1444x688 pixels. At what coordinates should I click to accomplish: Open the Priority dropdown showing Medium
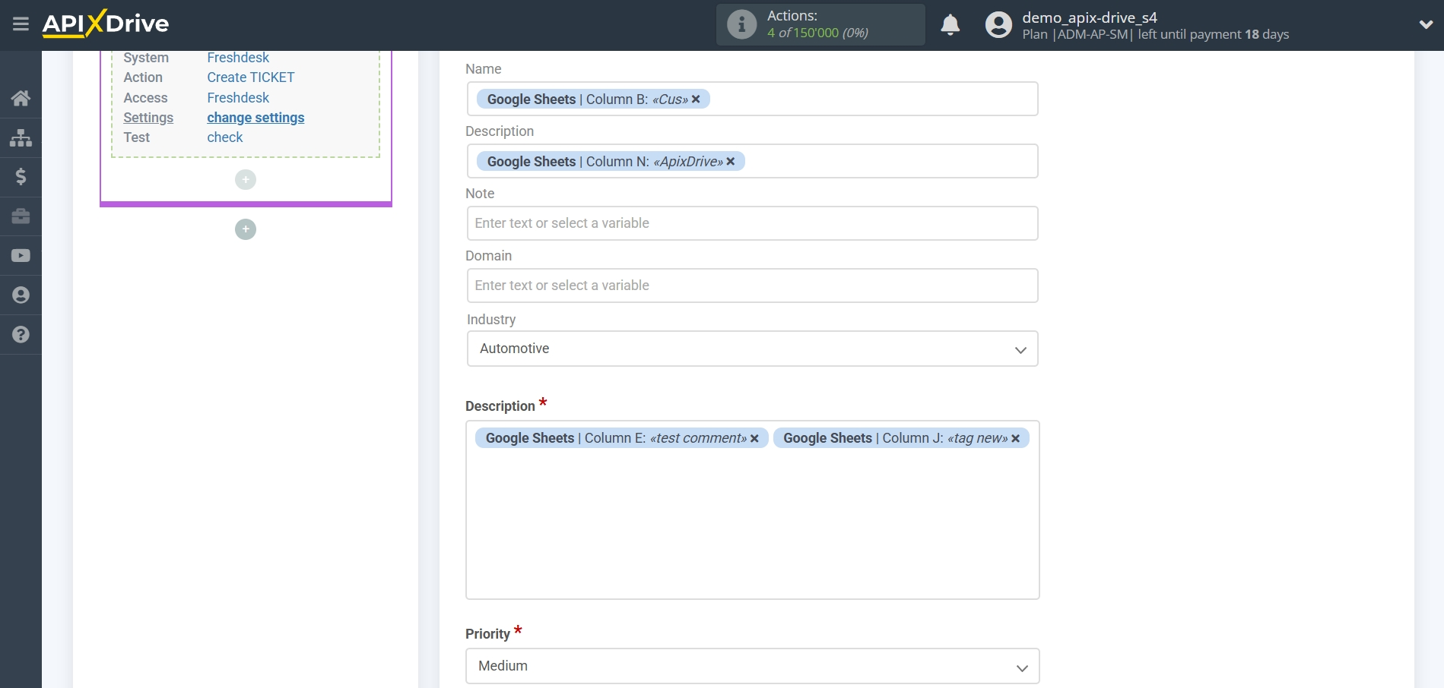(x=752, y=666)
